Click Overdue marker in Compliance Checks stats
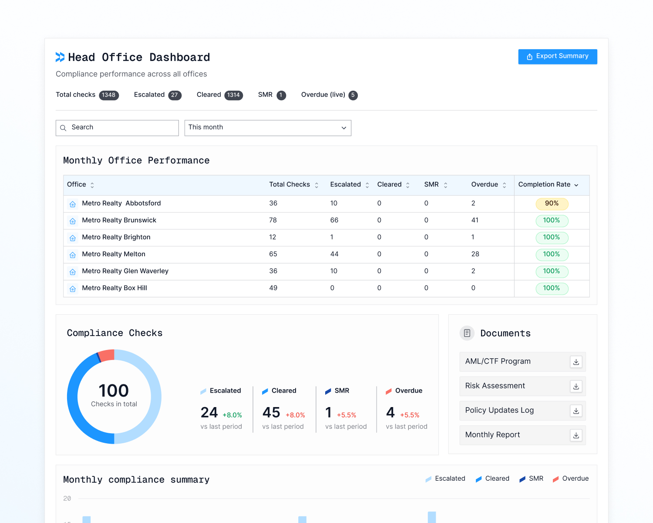This screenshot has height=523, width=653. click(389, 392)
